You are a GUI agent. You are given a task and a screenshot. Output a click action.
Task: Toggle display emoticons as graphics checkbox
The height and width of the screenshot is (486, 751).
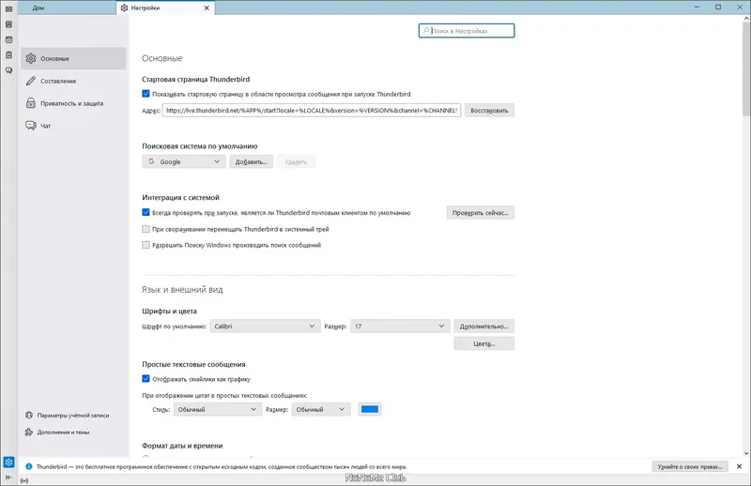click(146, 379)
